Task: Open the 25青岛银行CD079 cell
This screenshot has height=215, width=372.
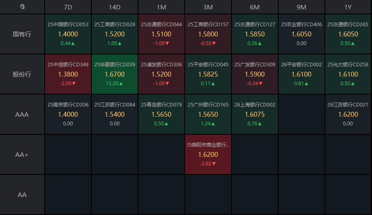Action: (x=161, y=115)
